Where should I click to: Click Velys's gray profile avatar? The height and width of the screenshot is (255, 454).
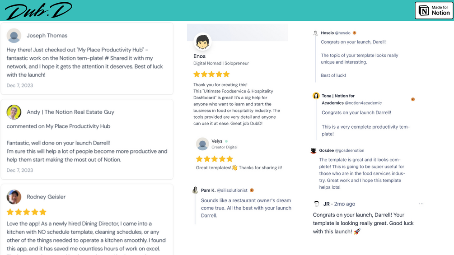click(202, 144)
